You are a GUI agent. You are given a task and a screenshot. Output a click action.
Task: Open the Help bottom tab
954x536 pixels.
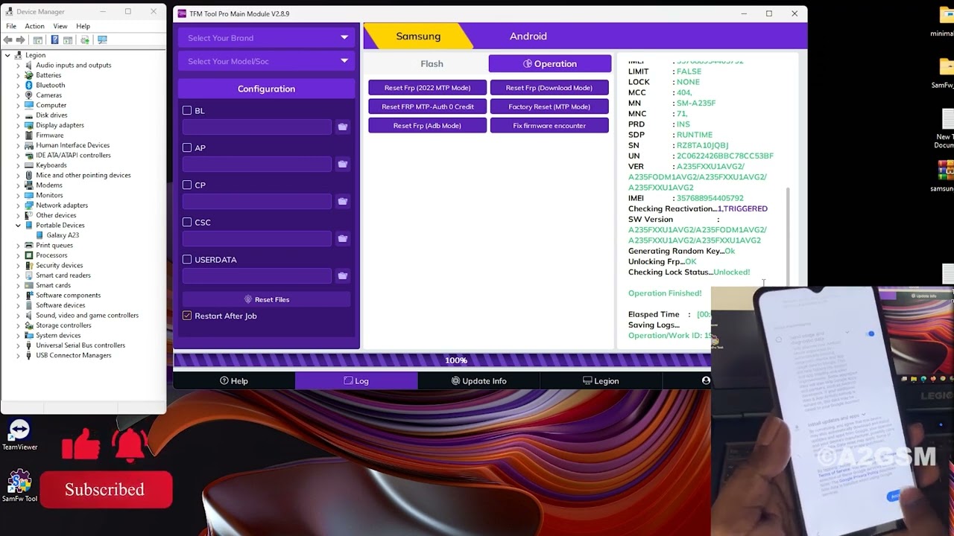234,381
